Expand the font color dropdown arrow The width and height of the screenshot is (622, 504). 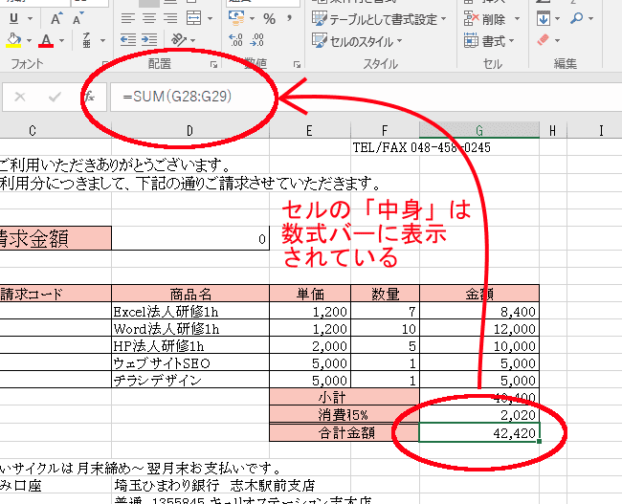click(x=62, y=41)
